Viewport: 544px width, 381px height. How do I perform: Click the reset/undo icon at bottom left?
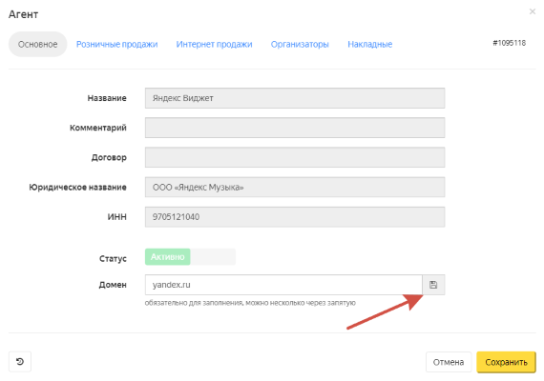point(20,362)
